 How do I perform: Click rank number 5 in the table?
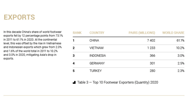pos(74,71)
